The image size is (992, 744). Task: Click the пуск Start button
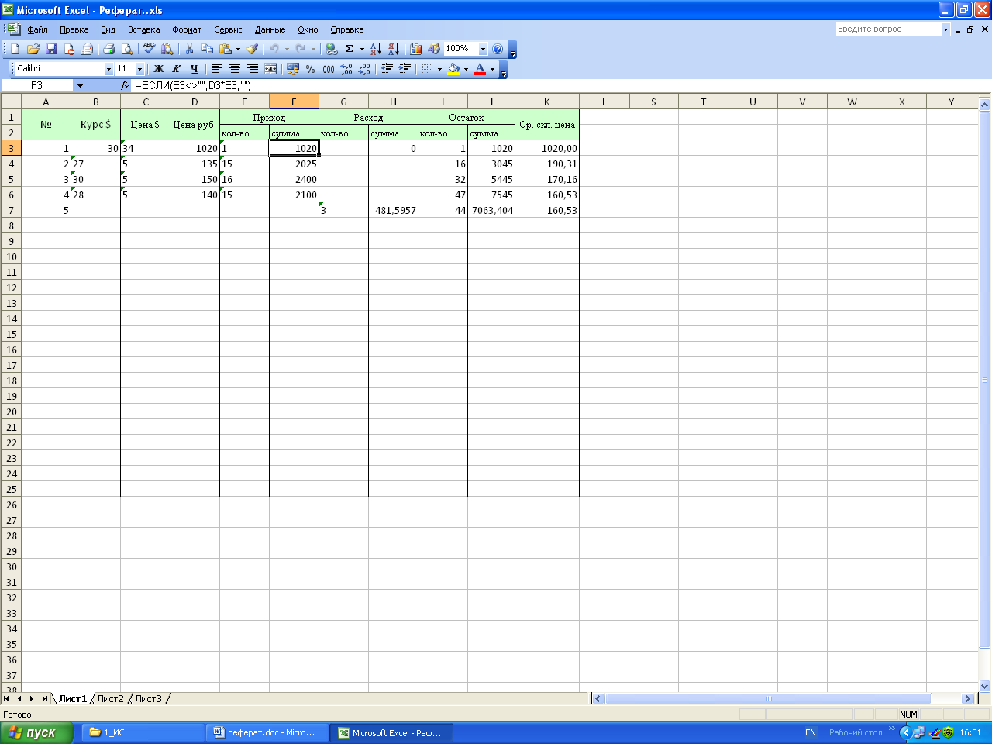click(36, 732)
